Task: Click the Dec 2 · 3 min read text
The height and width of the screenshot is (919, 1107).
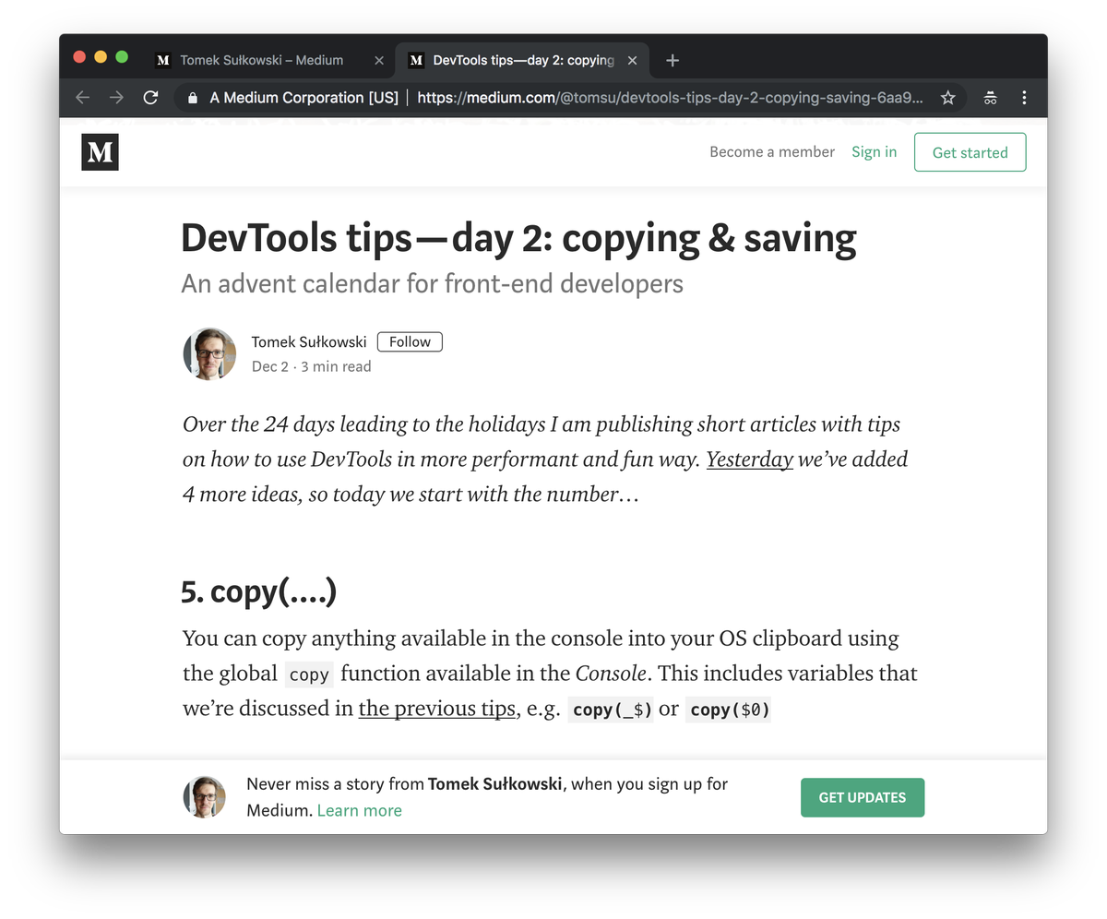Action: (x=311, y=366)
